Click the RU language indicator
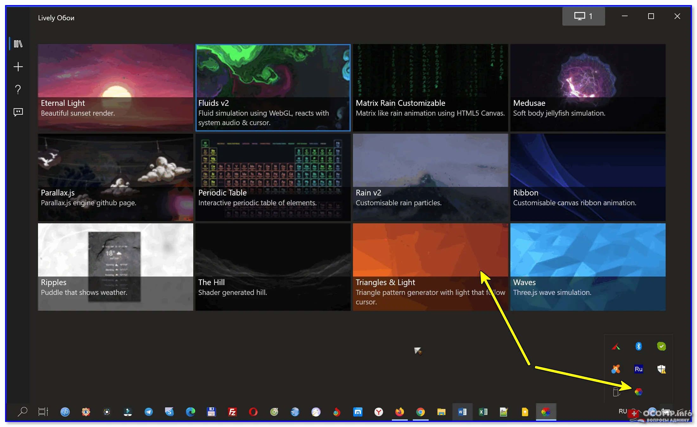Screen dimensions: 697x427 [623, 411]
